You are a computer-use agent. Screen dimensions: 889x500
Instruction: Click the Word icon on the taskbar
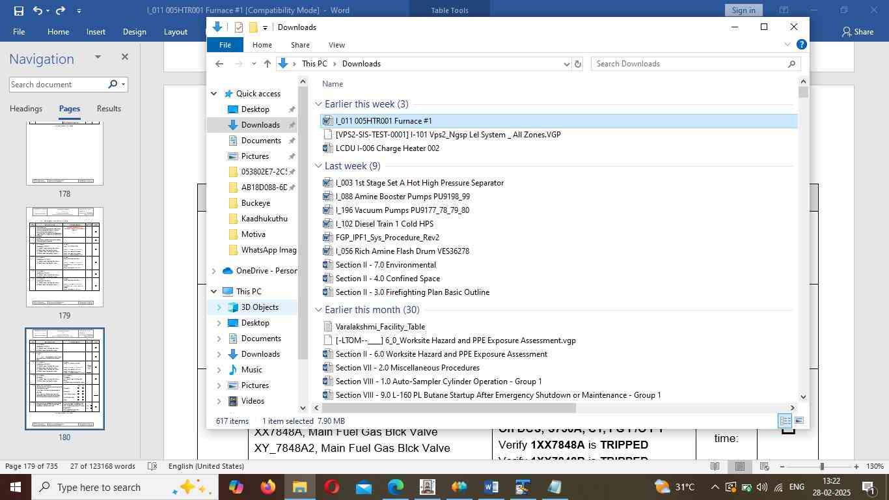click(x=491, y=487)
